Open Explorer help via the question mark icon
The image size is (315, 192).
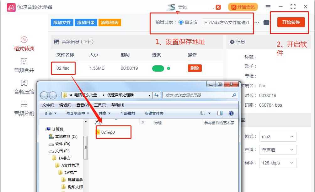point(231,113)
